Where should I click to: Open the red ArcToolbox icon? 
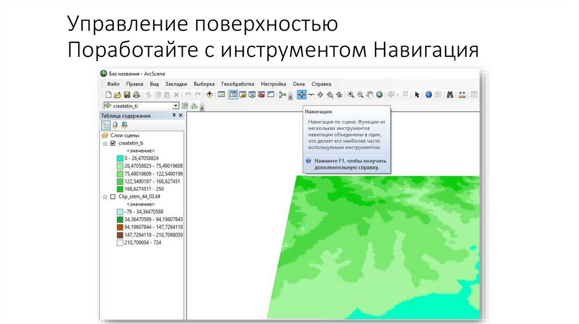click(x=261, y=95)
